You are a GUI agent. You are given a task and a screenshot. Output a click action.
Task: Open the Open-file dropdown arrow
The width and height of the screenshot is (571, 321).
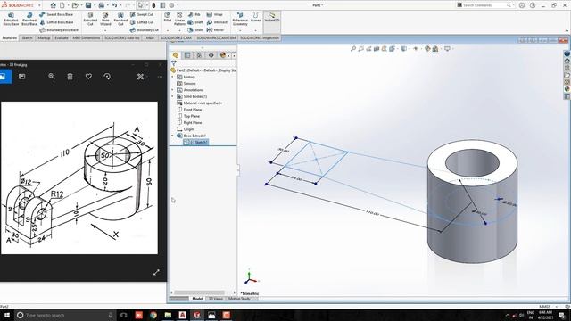pos(81,5)
